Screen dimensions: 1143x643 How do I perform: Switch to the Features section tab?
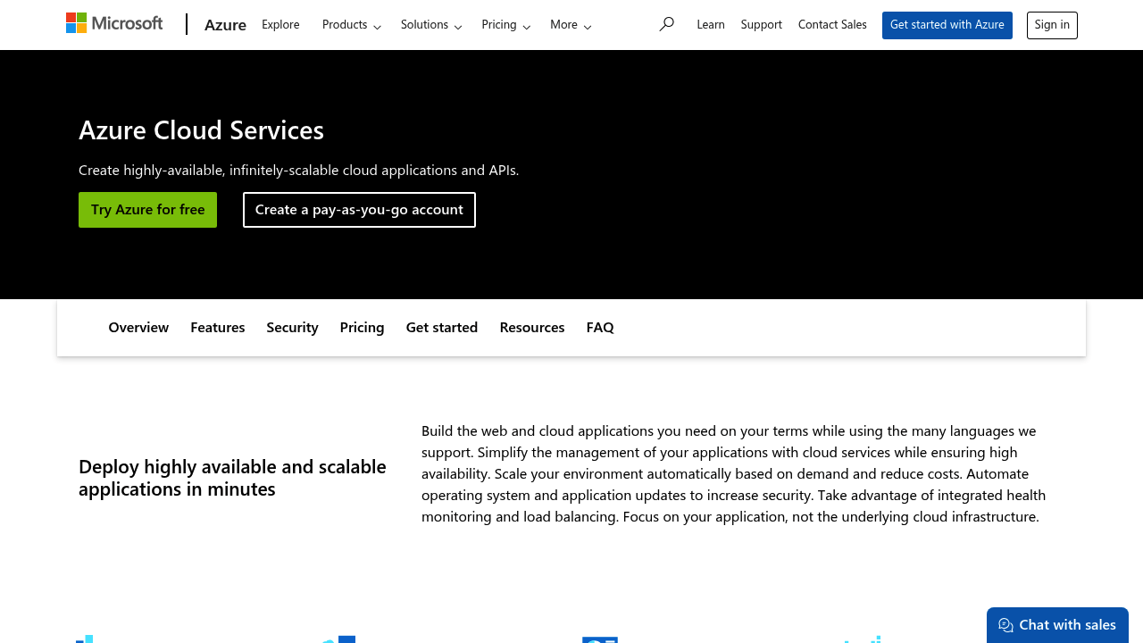click(217, 327)
